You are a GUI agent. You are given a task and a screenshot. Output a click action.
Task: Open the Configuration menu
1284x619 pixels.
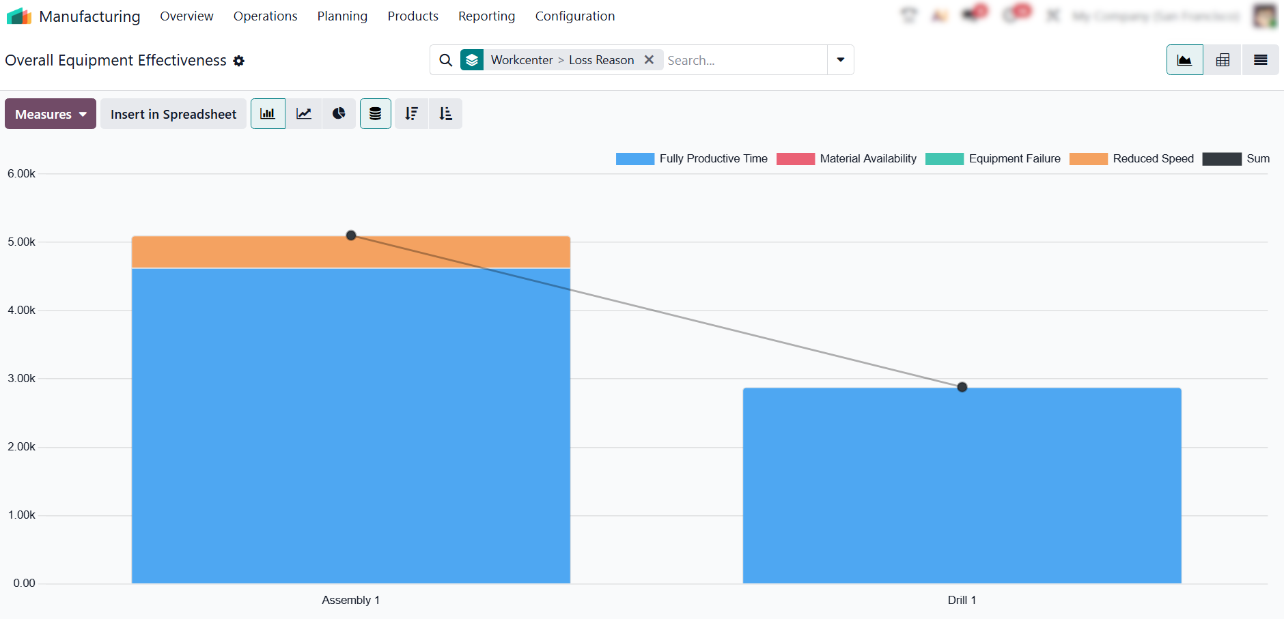575,16
